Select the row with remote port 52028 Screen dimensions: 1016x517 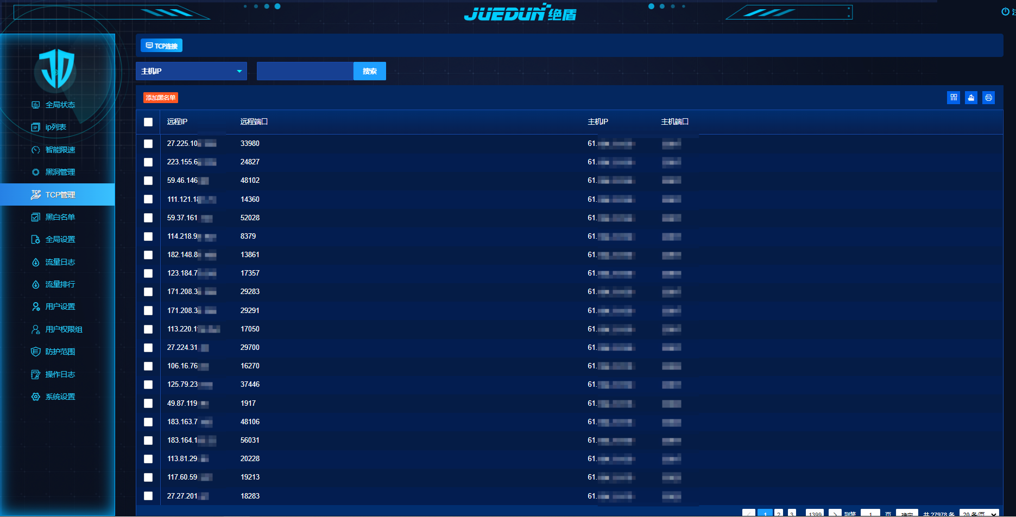[x=148, y=218]
